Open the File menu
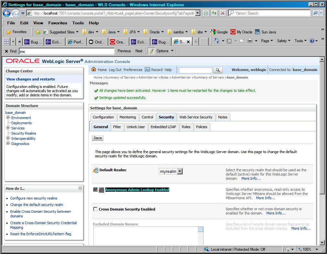The width and height of the screenshot is (327, 254). [11, 23]
